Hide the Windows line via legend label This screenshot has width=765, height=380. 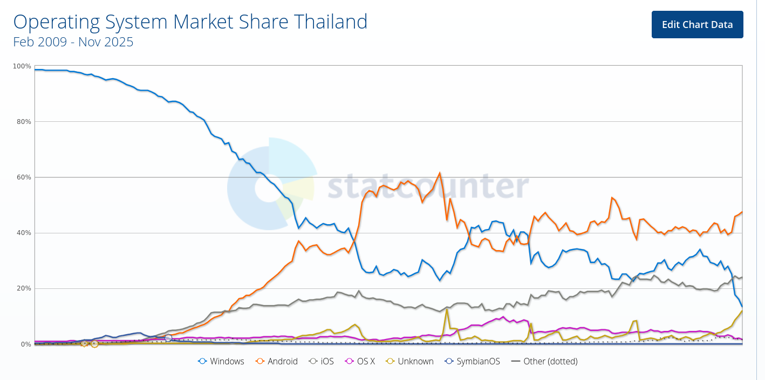pyautogui.click(x=227, y=361)
